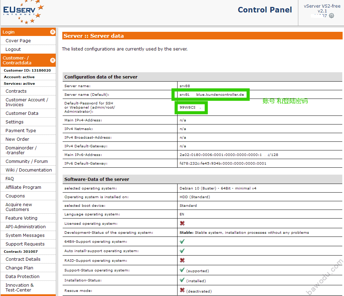Click the 64Bit-Support green checkmark icon
This screenshot has height=296, width=344.
(182, 241)
